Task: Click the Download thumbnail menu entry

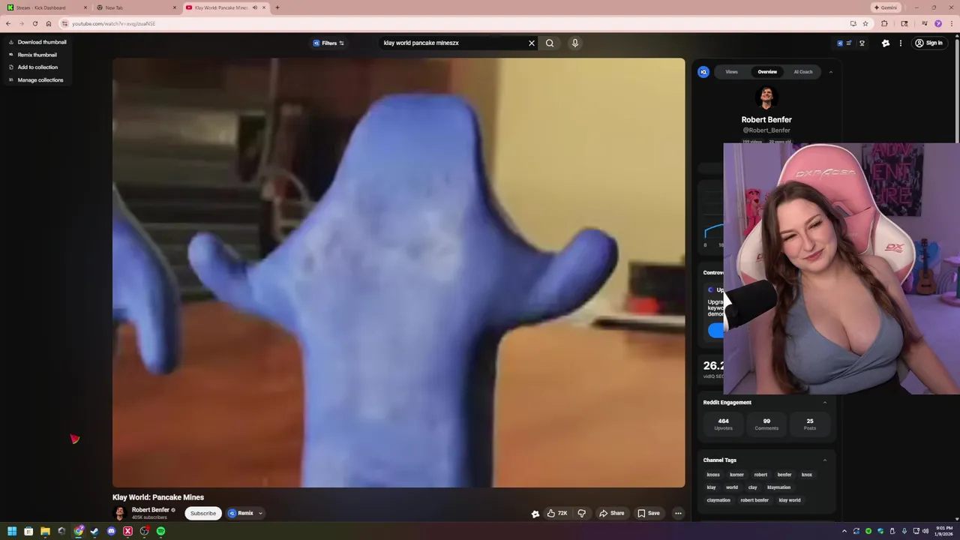Action: coord(37,42)
